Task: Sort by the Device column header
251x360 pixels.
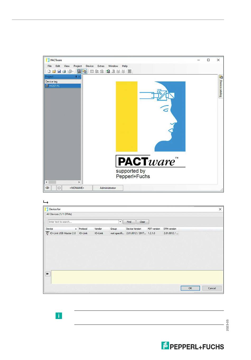Action: (x=61, y=229)
